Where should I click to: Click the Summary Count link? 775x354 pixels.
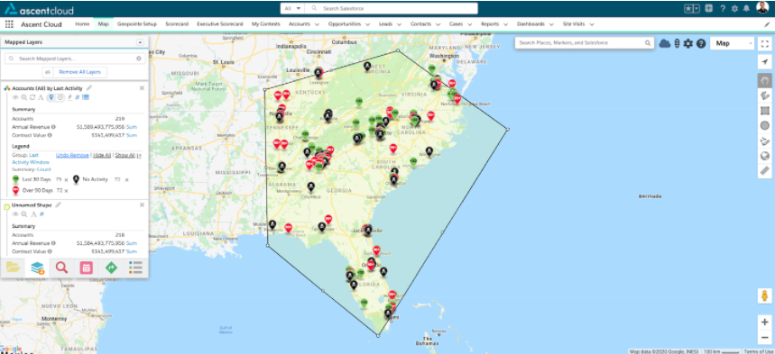pyautogui.click(x=44, y=169)
